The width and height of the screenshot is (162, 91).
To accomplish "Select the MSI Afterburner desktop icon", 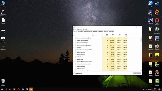I will coord(157,30).
